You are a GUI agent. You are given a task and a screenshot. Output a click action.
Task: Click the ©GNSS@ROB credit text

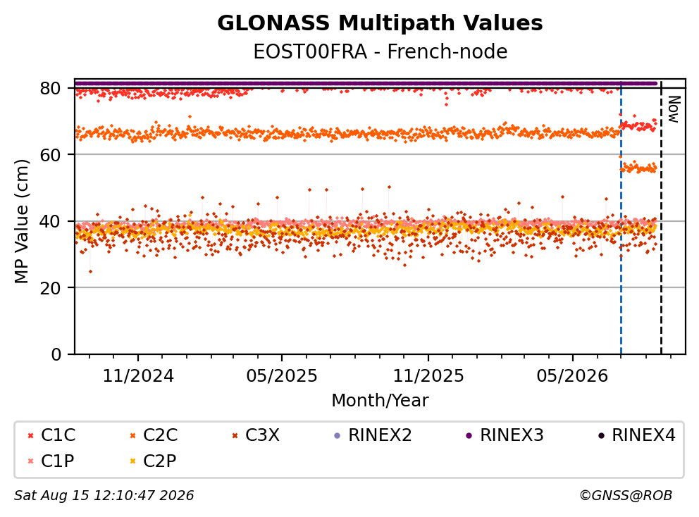(626, 495)
